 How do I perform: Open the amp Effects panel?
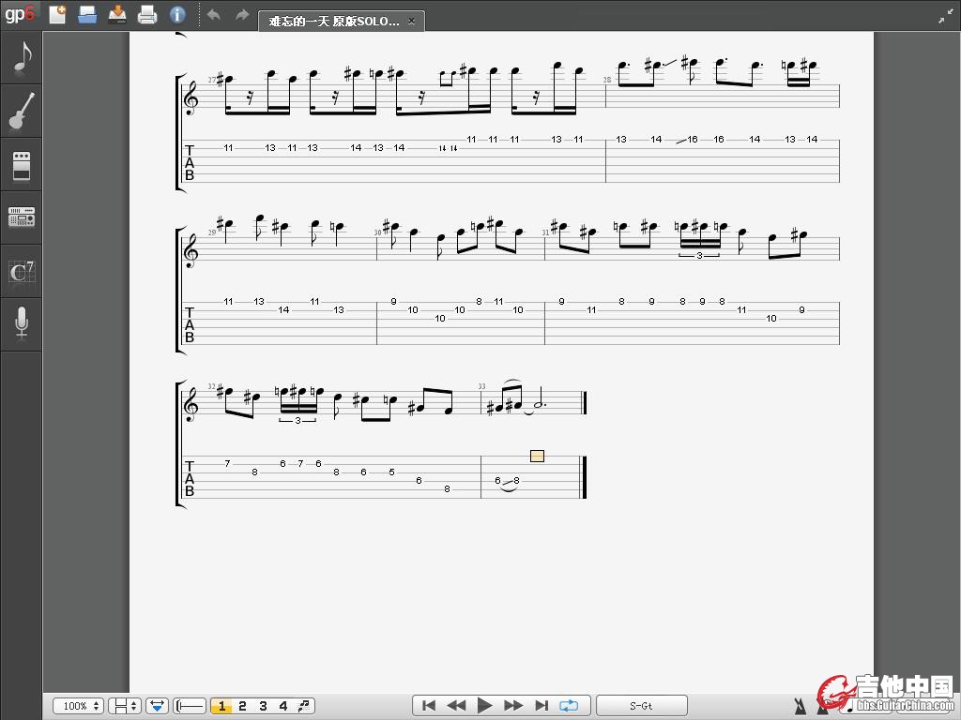tap(22, 165)
